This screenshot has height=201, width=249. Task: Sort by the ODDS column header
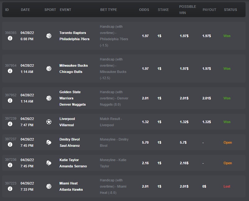(144, 10)
